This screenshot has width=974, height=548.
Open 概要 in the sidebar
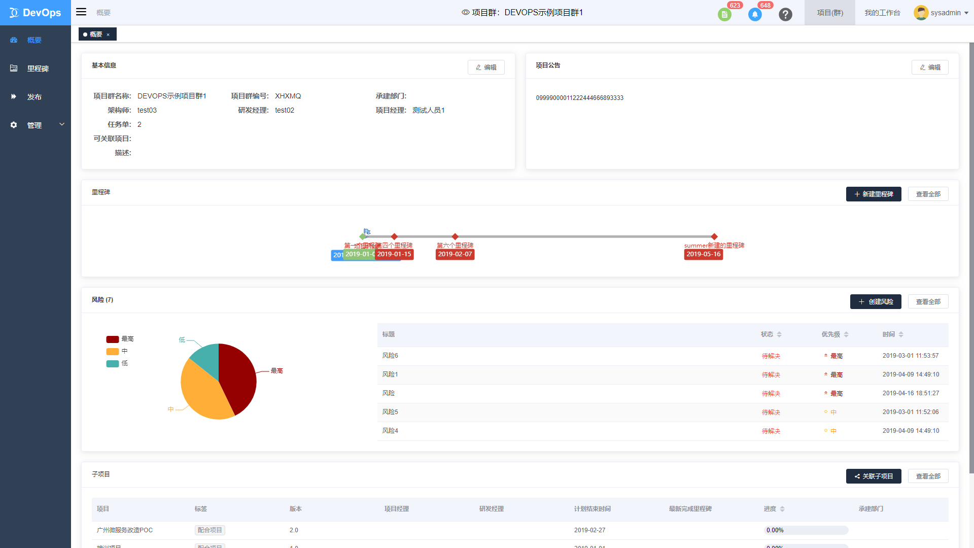coord(36,40)
